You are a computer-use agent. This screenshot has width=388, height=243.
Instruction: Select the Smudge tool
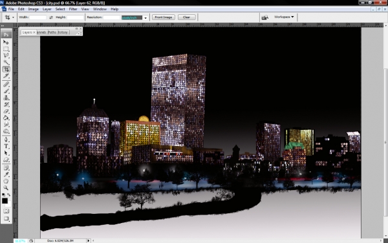tap(6, 125)
